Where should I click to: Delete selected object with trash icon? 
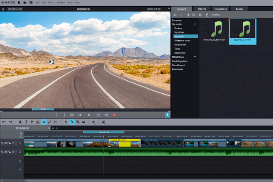coord(20,122)
